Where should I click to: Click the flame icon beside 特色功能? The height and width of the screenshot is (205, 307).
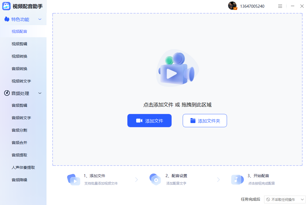[x=6, y=19]
